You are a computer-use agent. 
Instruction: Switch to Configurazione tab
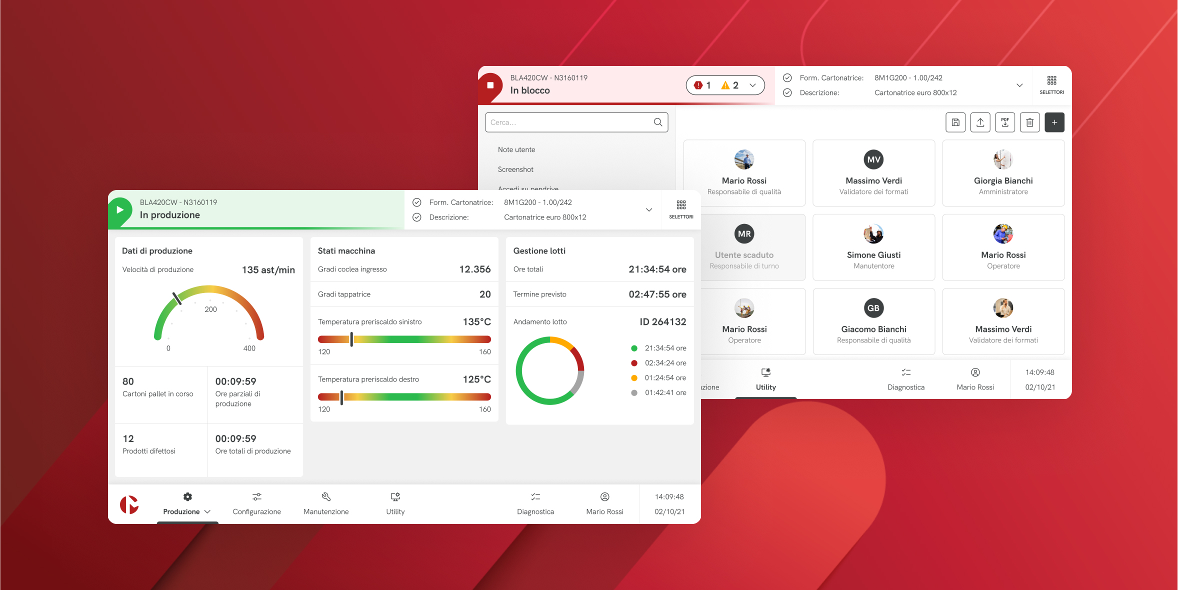[256, 504]
